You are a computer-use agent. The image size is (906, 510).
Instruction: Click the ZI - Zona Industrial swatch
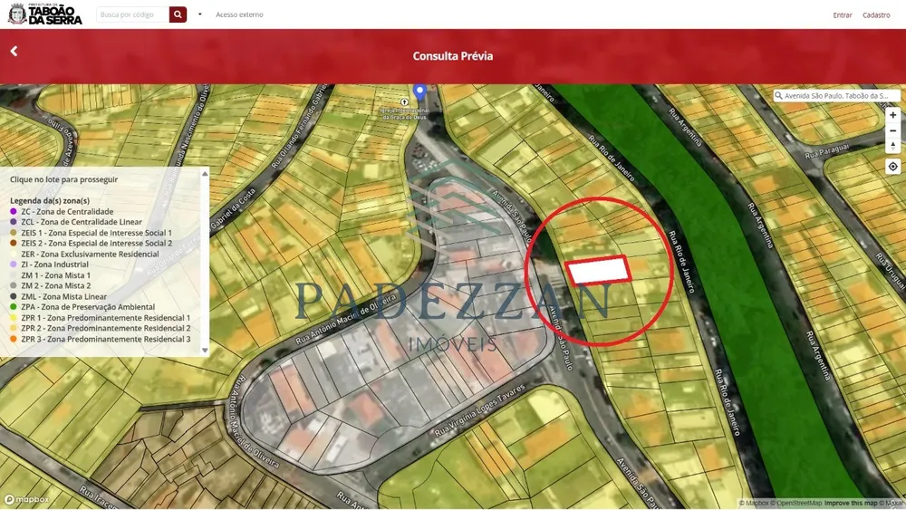pos(14,265)
